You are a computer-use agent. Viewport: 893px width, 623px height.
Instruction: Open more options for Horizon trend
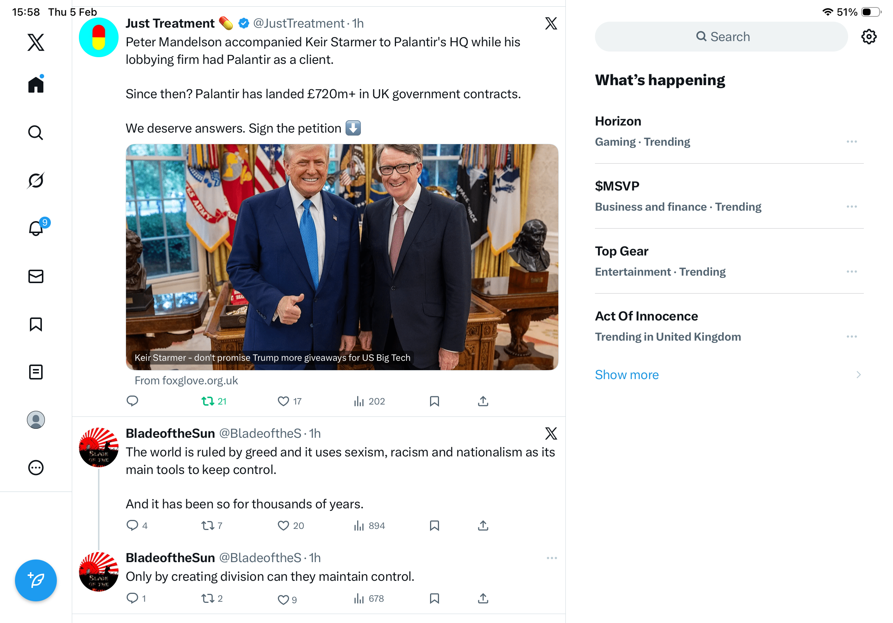[851, 142]
